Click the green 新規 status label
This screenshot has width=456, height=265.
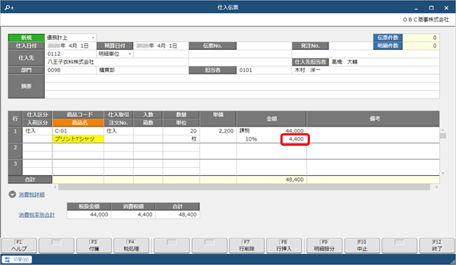tap(26, 38)
